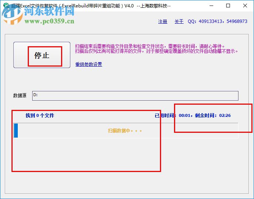Click the 扫描数据中 status label
This screenshot has height=199, width=254.
(x=125, y=131)
